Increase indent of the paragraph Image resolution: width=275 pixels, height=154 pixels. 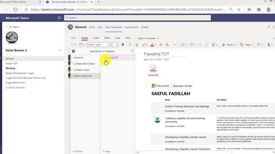coord(206,44)
